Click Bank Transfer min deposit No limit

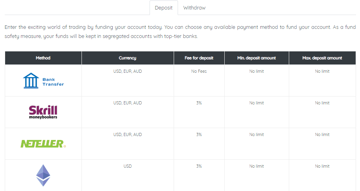257,72
